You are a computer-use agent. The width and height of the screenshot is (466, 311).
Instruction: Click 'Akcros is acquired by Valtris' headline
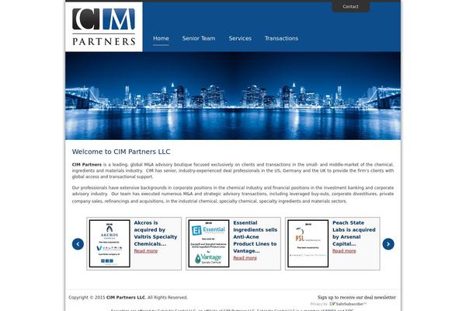pos(155,233)
